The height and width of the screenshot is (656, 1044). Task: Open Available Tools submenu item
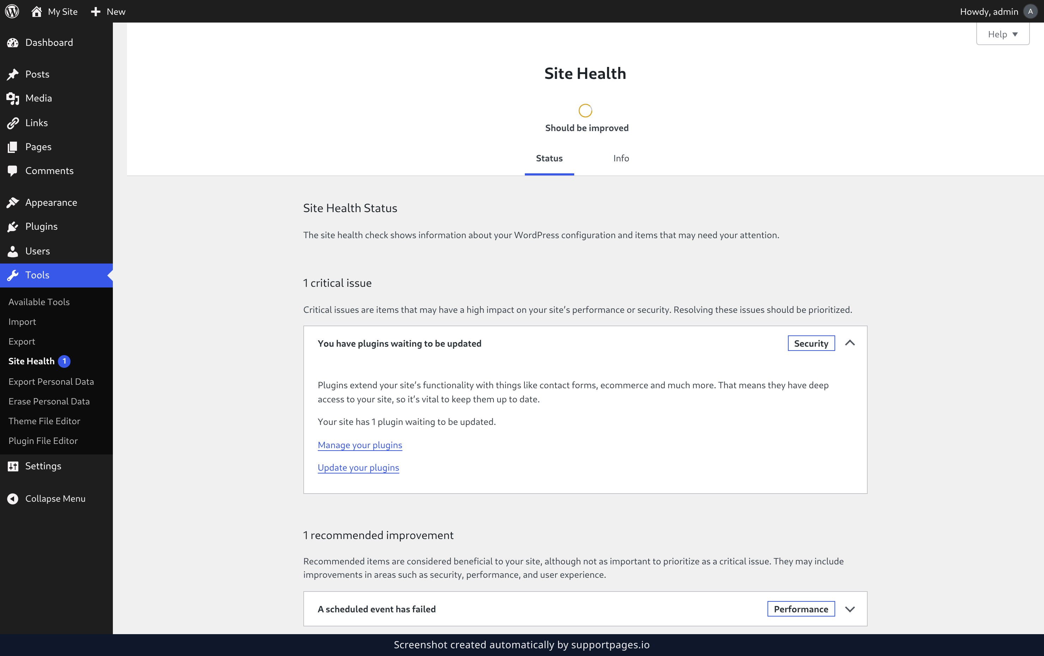(39, 302)
